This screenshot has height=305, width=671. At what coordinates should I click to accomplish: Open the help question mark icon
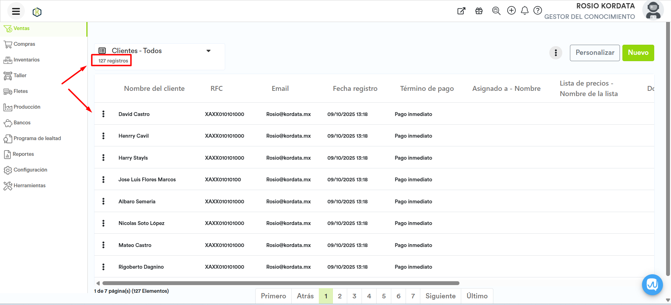coord(537,10)
